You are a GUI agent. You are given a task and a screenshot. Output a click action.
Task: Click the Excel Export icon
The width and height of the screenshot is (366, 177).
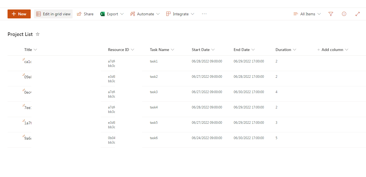point(102,14)
